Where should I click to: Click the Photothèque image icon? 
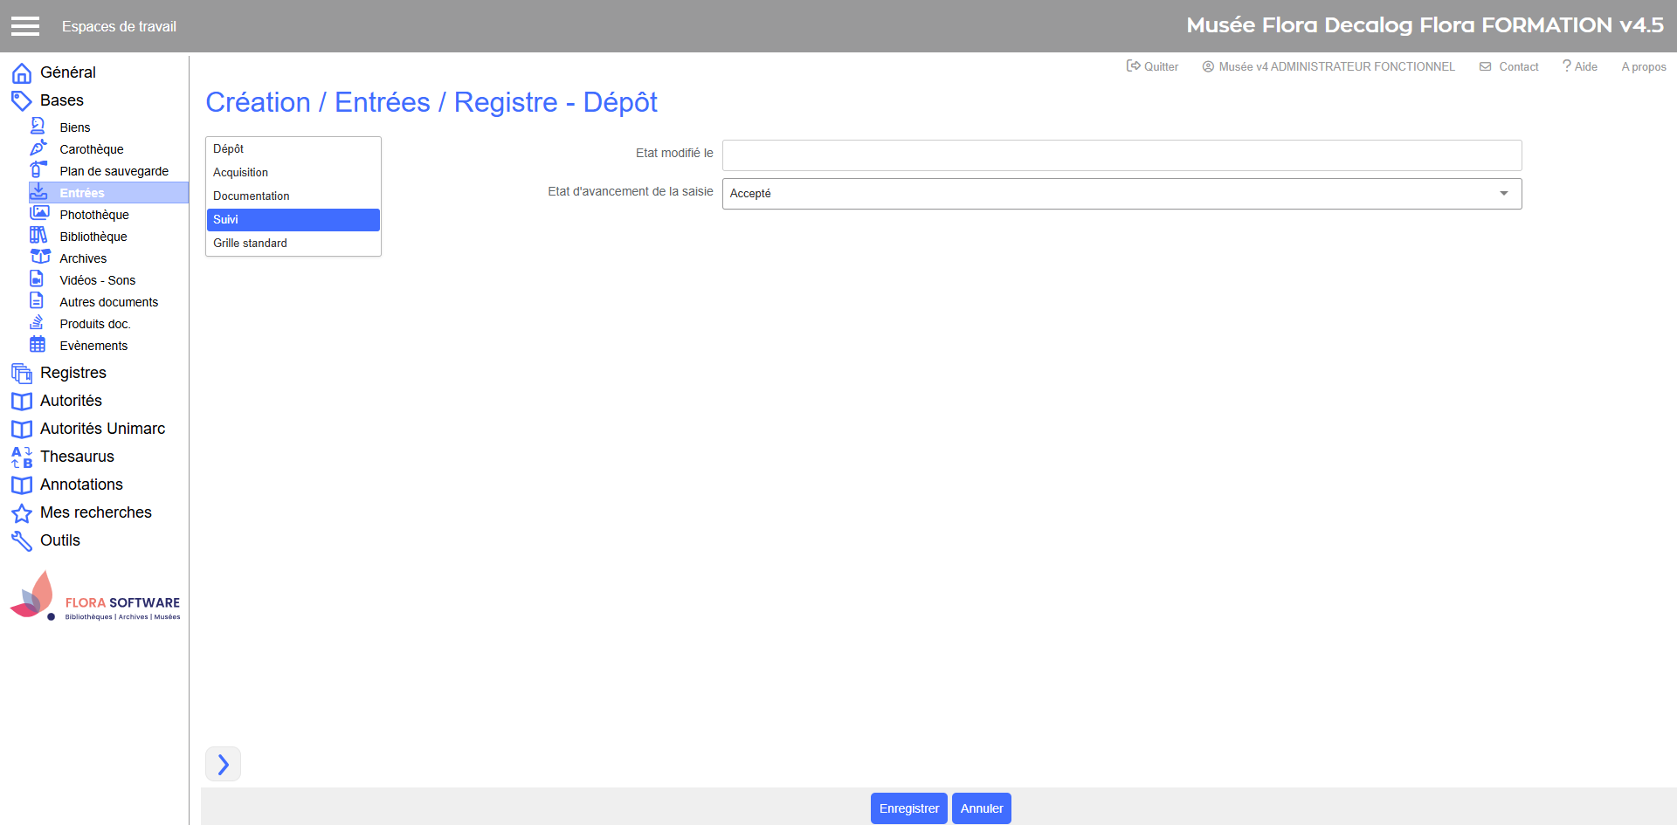point(39,213)
